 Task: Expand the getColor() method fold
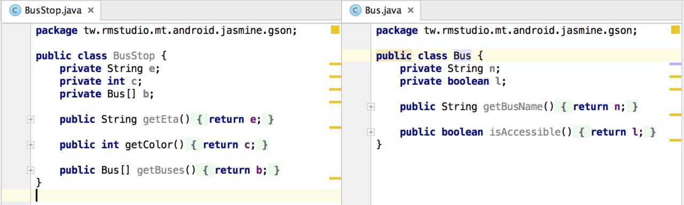point(30,145)
